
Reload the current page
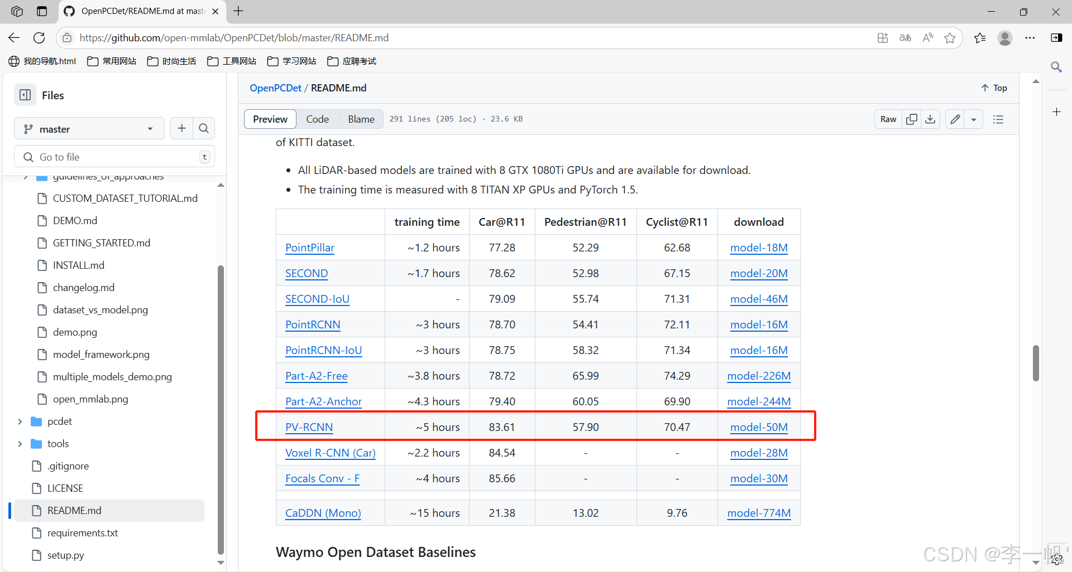pos(39,38)
